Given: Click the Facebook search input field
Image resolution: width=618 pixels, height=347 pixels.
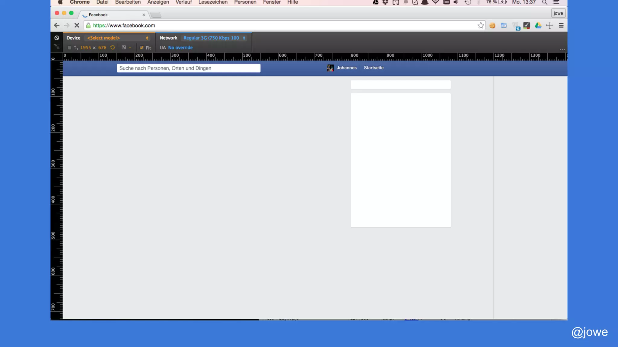Looking at the screenshot, I should (188, 68).
